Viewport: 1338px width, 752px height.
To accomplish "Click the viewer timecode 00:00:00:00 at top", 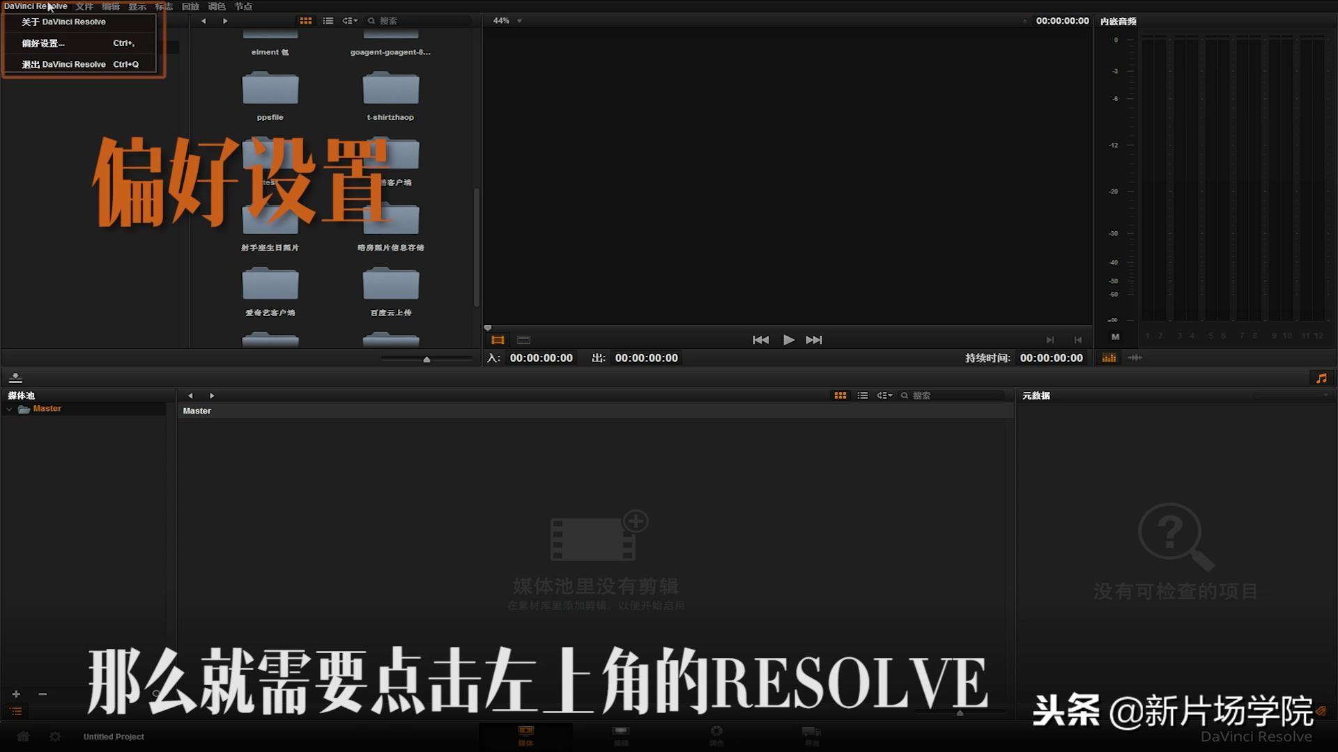I will [1062, 21].
